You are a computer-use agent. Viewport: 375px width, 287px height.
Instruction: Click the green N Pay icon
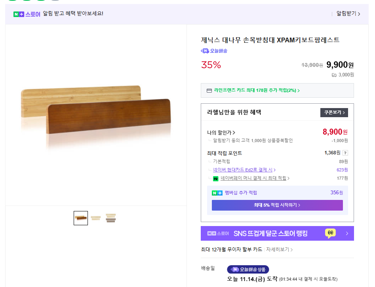[x=216, y=179]
